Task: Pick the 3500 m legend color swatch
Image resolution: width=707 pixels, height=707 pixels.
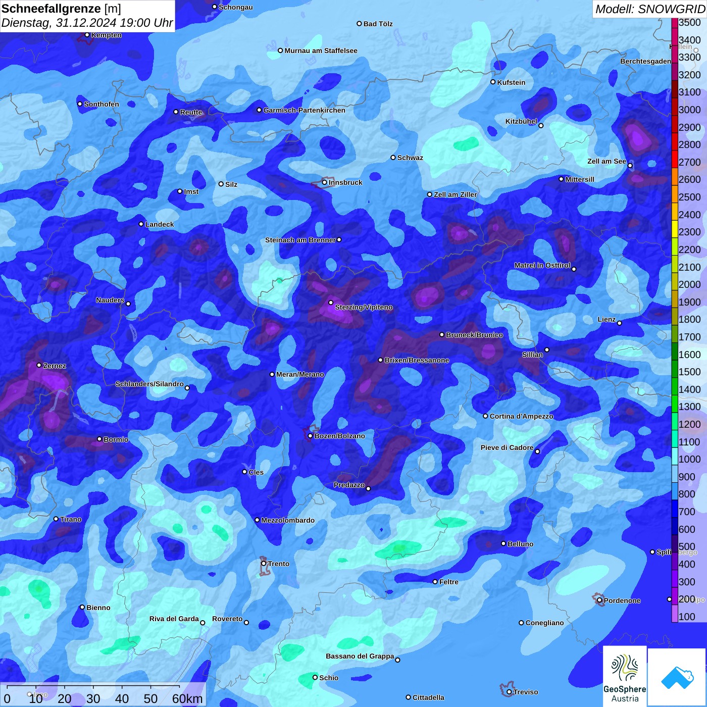Action: coord(675,22)
